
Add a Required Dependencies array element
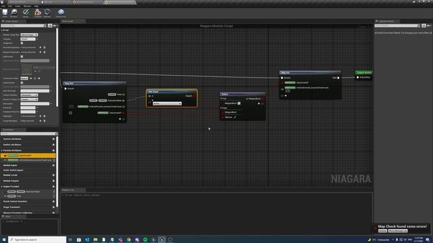41,52
